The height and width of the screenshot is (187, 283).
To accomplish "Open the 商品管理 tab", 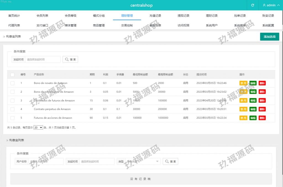I will (99, 25).
